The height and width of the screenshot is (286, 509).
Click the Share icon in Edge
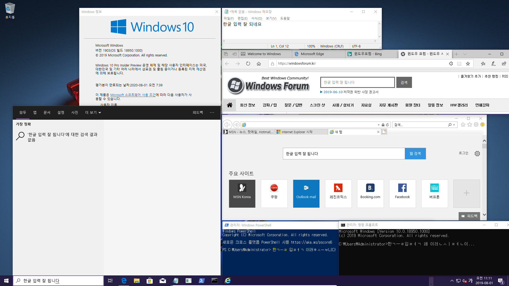pyautogui.click(x=504, y=64)
